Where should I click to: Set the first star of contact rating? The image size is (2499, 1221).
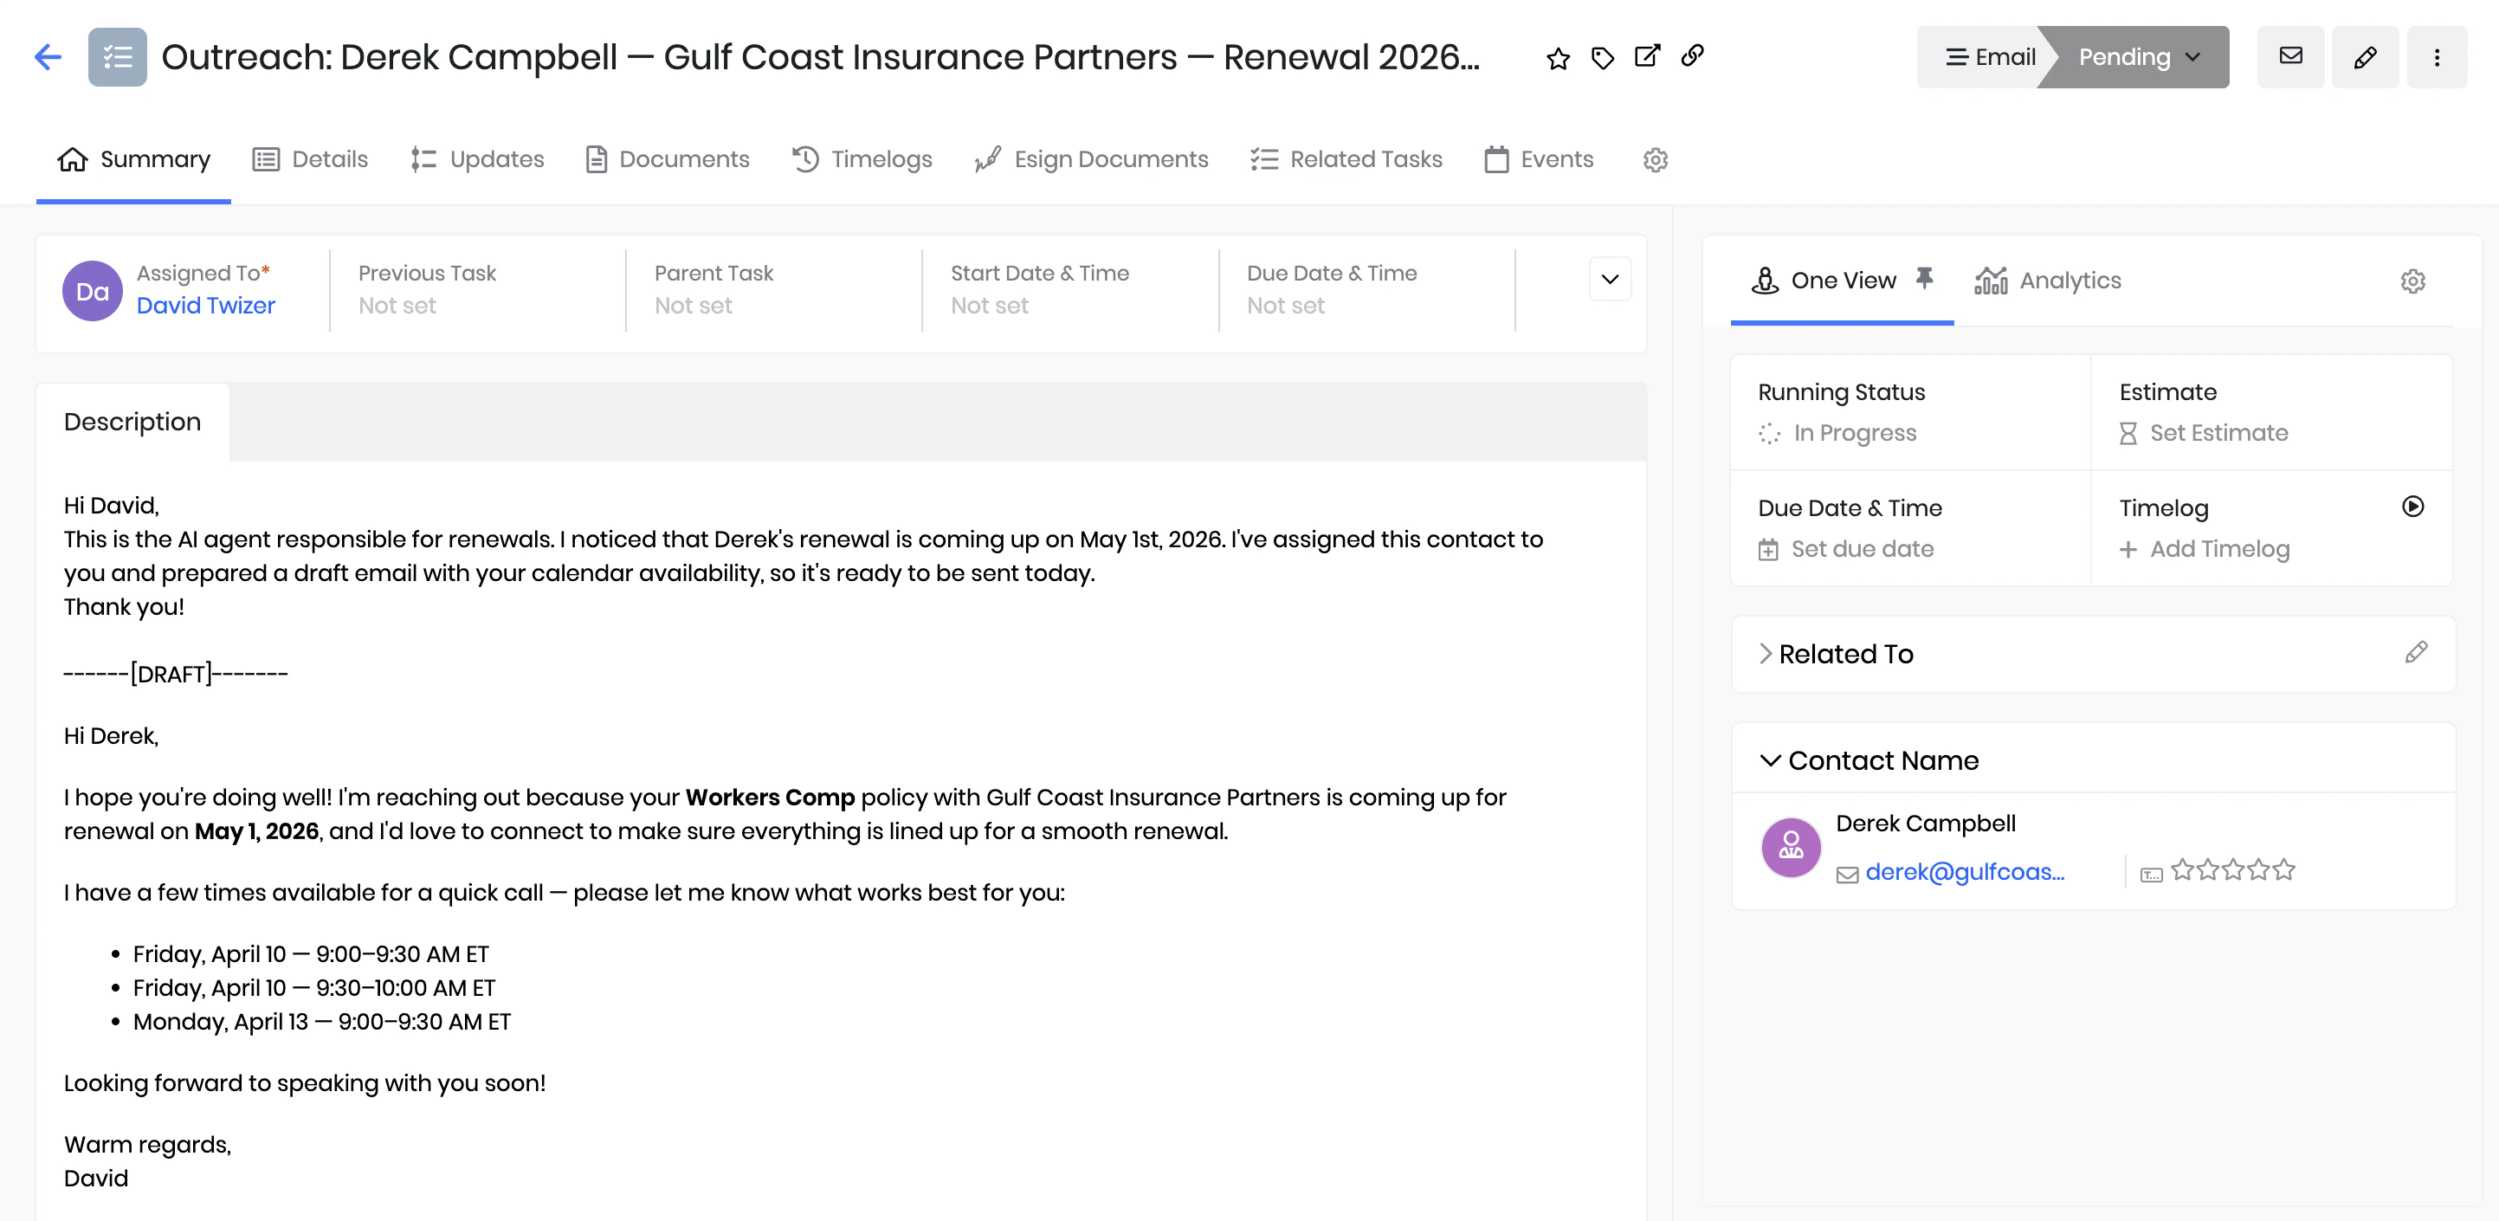pyautogui.click(x=2182, y=870)
